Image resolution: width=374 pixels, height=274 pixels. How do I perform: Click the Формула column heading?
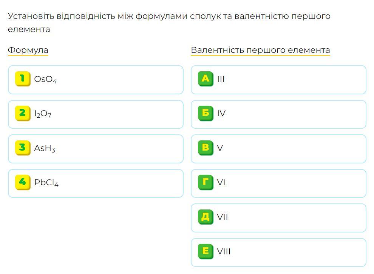click(28, 50)
